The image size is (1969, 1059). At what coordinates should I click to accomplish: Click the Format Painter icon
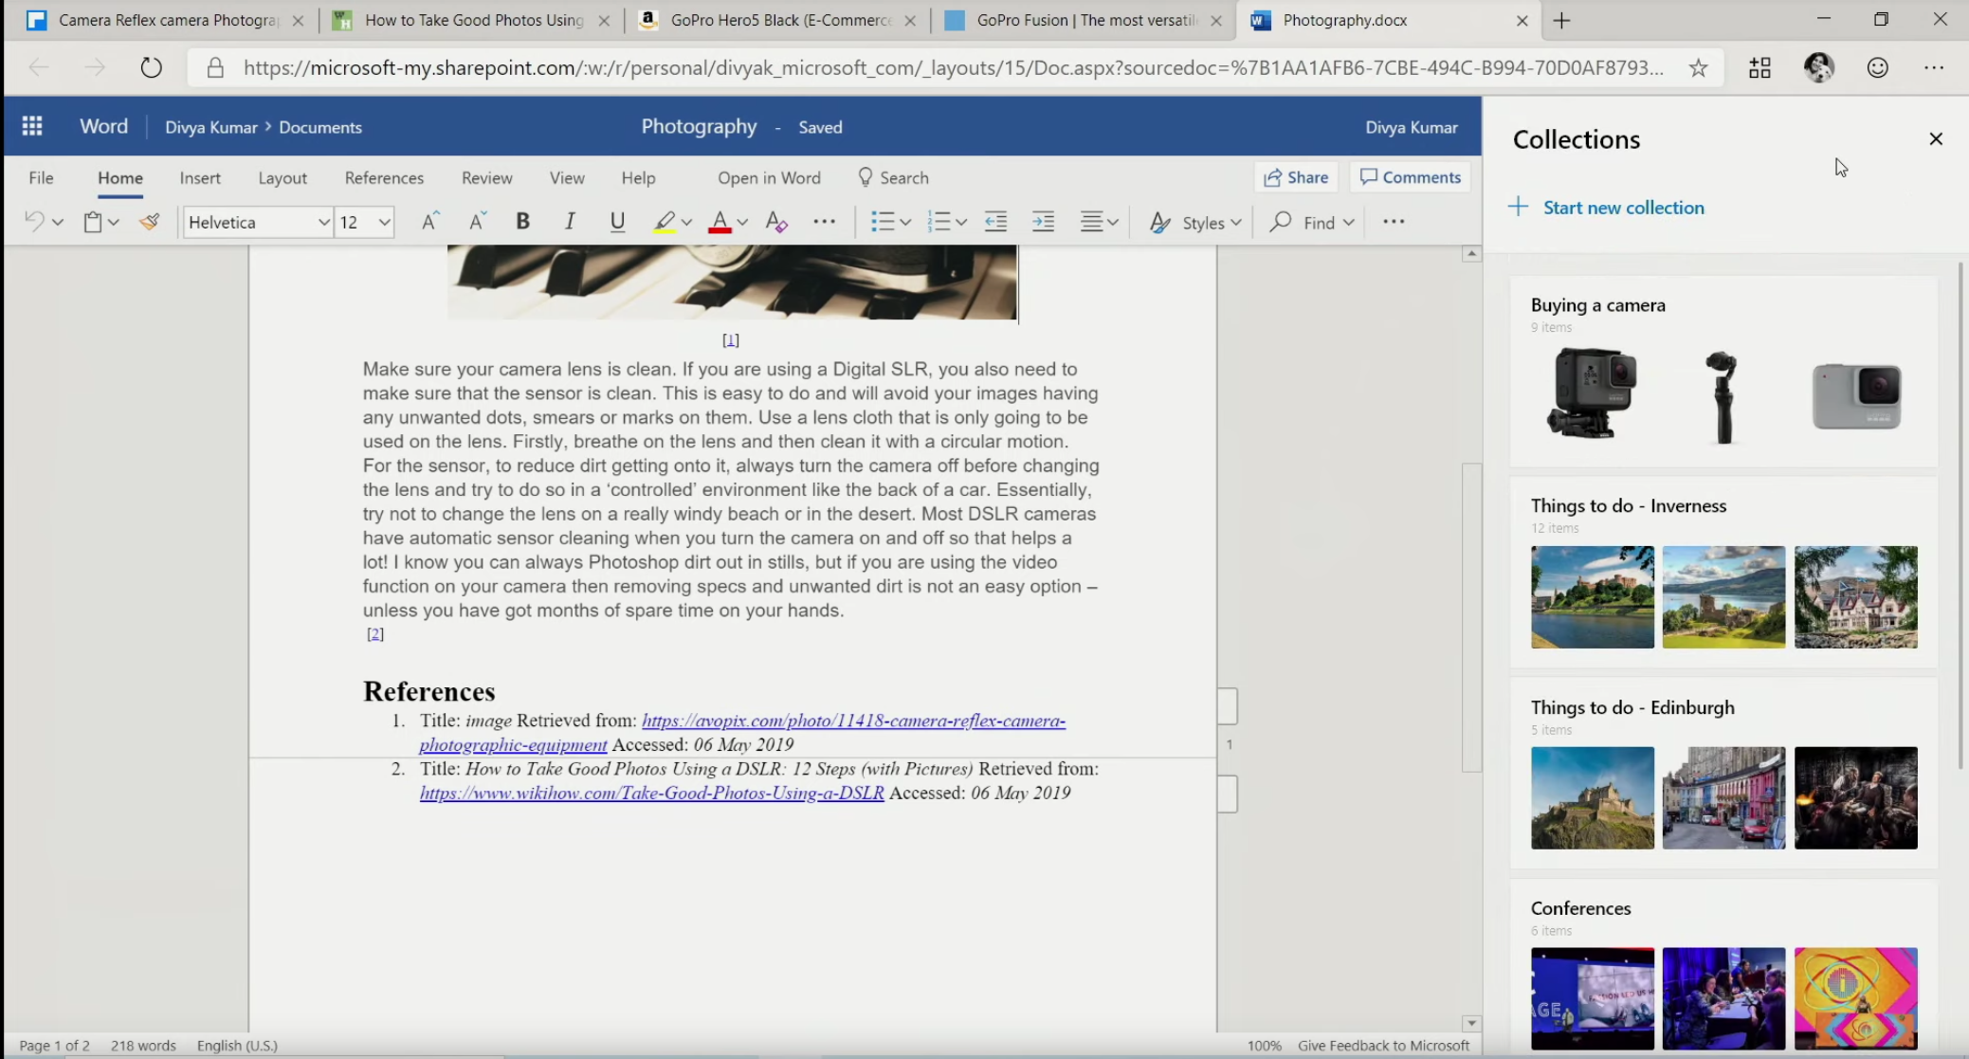tap(149, 222)
